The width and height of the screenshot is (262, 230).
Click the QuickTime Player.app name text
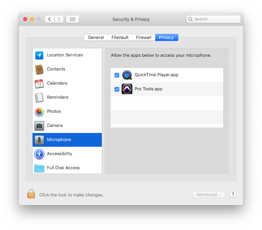tap(157, 75)
